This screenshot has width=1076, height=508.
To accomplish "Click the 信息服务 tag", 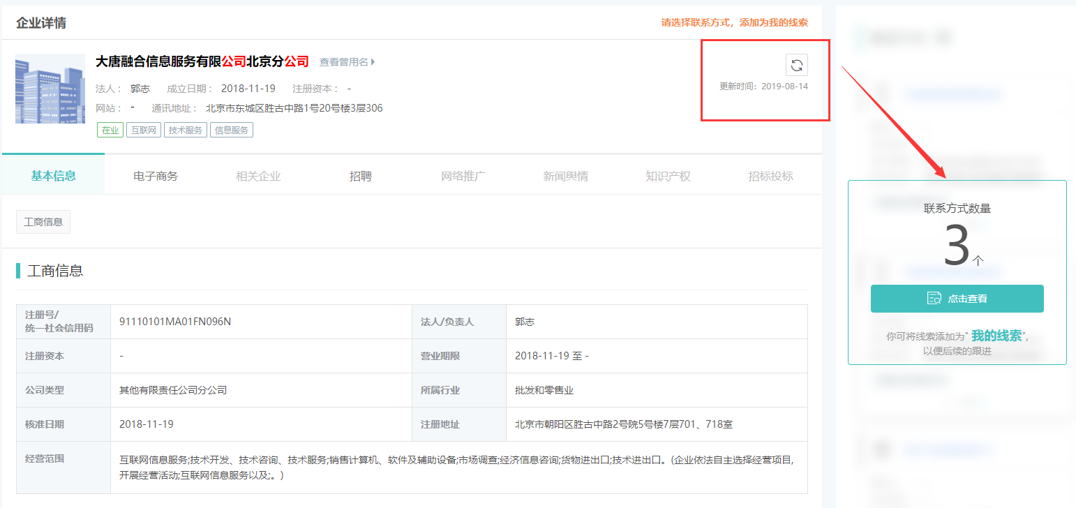I will click(232, 130).
